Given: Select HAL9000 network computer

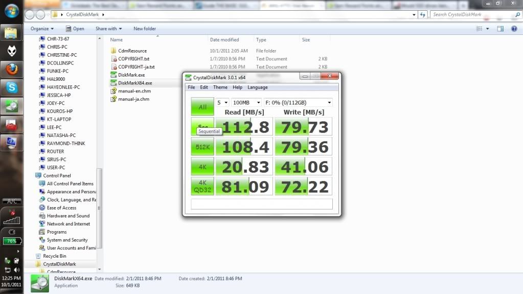Looking at the screenshot, I should pos(56,79).
